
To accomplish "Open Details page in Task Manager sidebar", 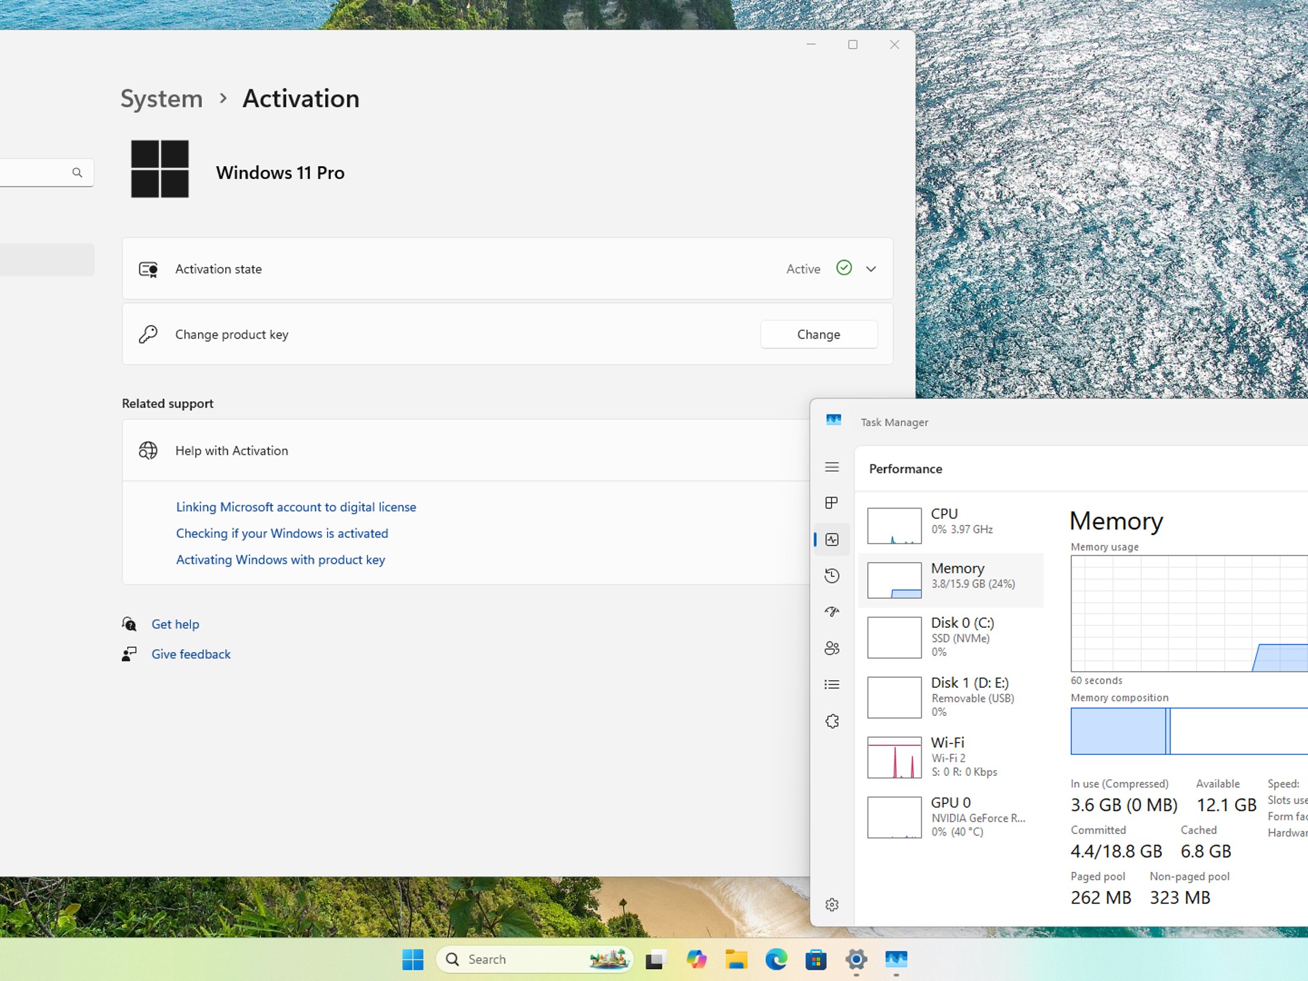I will 832,685.
